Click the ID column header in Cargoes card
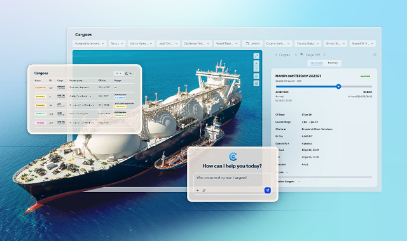 (x=50, y=81)
